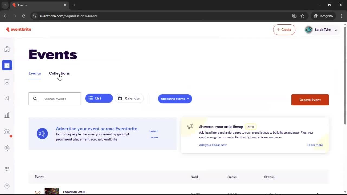The width and height of the screenshot is (347, 195).
Task: Select the Events tab
Action: [35, 73]
